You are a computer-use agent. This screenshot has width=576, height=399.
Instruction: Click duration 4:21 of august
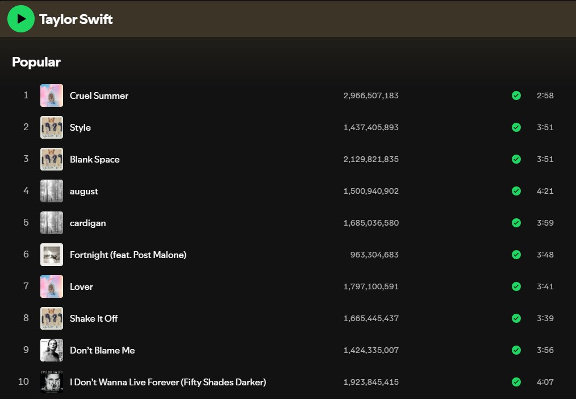click(x=545, y=191)
